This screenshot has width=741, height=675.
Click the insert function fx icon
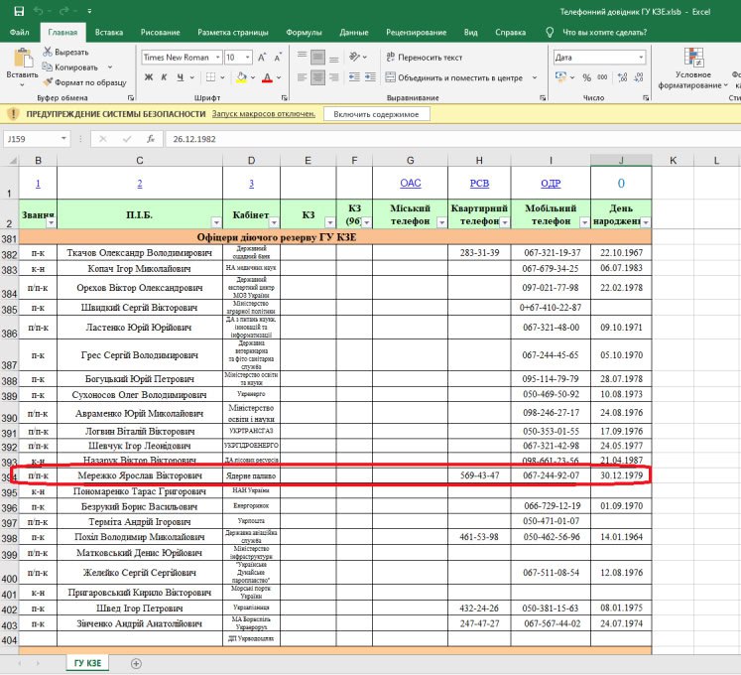pos(152,139)
